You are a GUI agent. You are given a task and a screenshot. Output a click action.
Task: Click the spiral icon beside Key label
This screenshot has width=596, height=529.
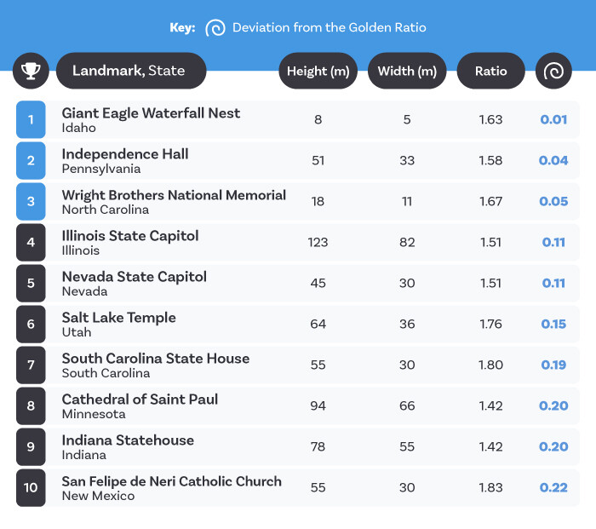click(215, 27)
